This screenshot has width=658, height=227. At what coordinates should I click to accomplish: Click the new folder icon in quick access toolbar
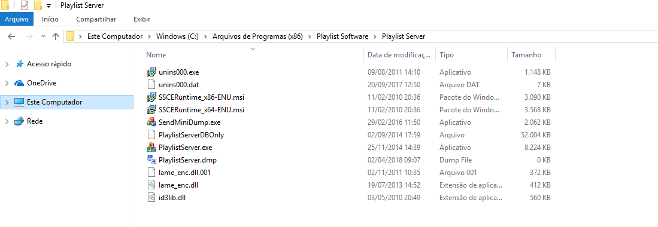coord(38,5)
